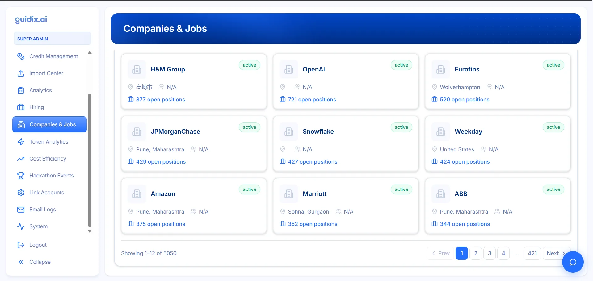This screenshot has height=281, width=593.
Task: Click the H&M Group building icon
Action: coord(137,69)
